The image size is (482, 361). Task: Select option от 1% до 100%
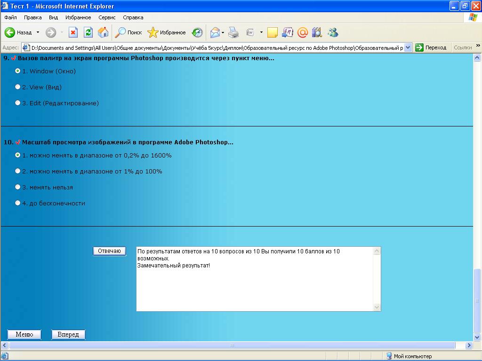tap(17, 171)
